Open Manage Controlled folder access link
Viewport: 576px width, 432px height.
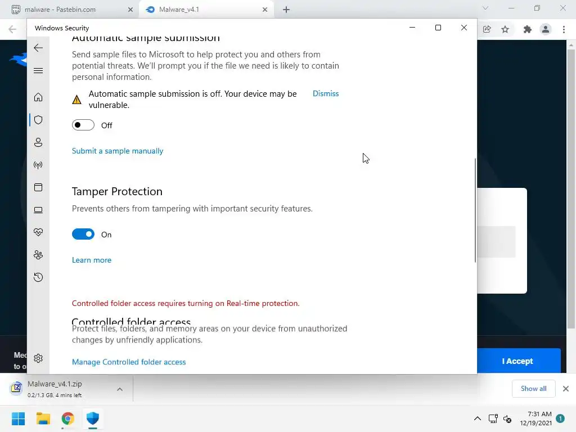pos(129,362)
